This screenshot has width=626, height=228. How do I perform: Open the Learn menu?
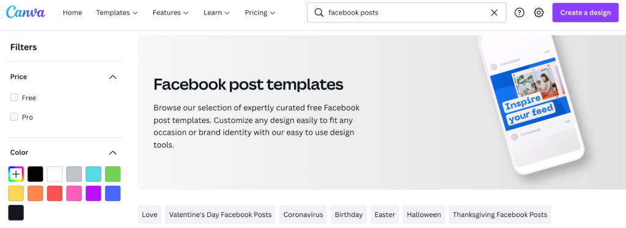217,13
